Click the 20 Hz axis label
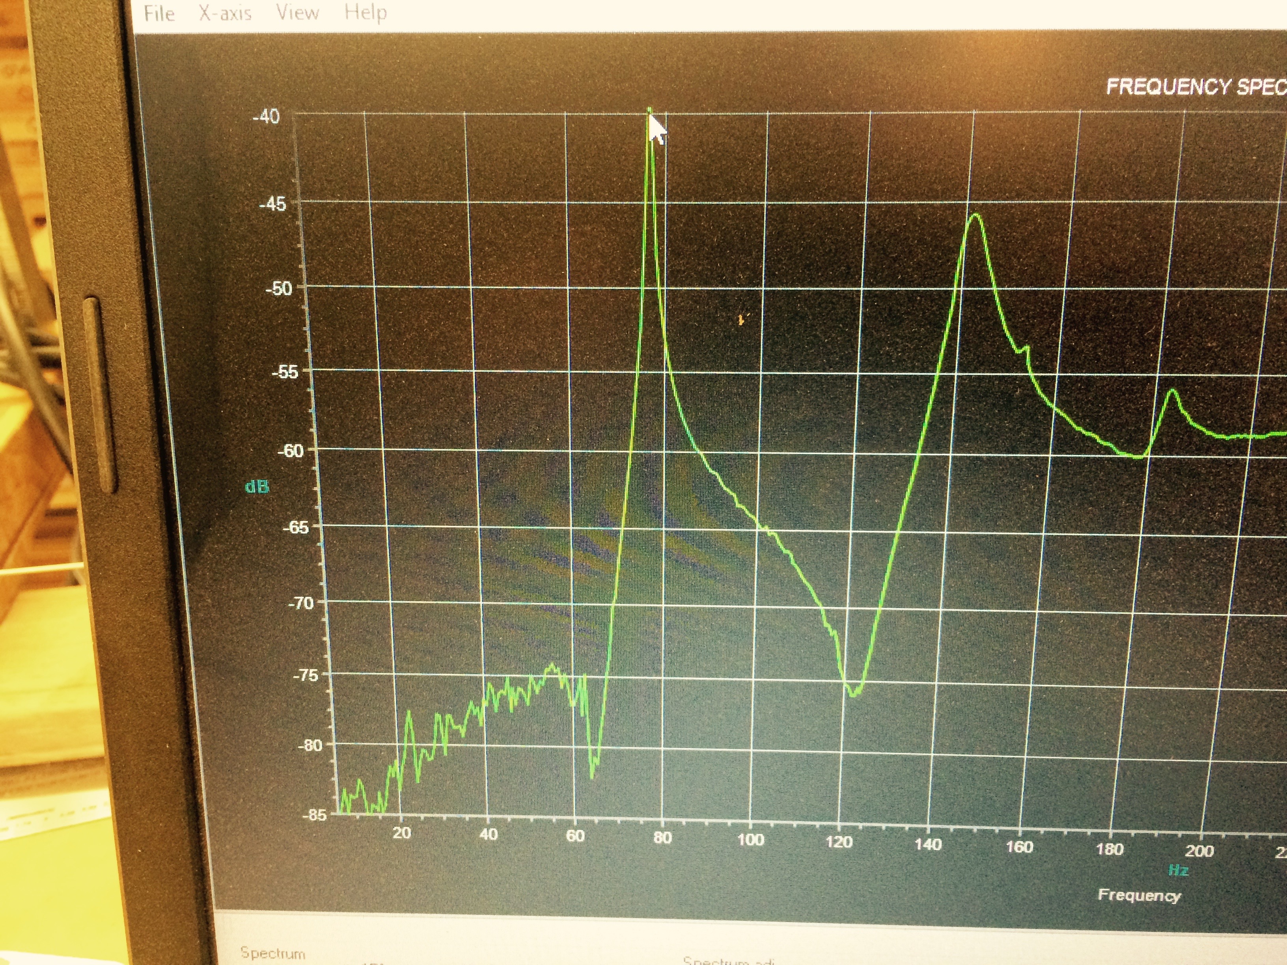This screenshot has width=1287, height=965. 401,833
